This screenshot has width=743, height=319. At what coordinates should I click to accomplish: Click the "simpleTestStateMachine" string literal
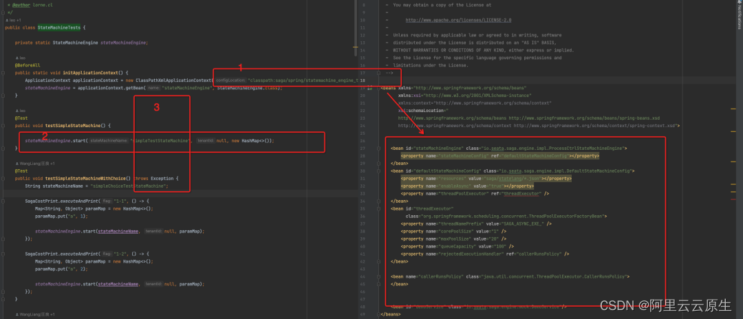pyautogui.click(x=160, y=140)
